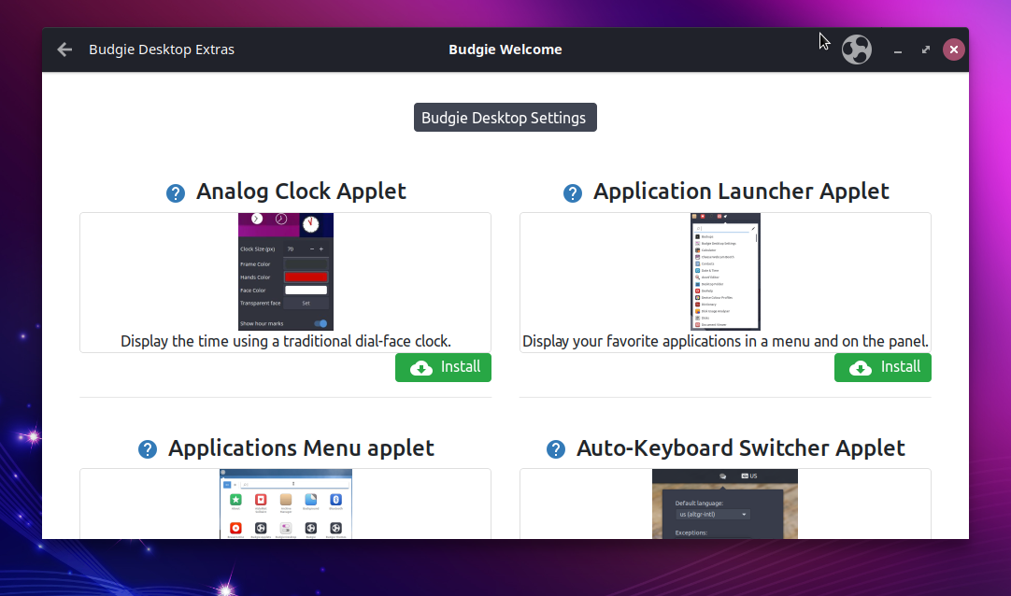The image size is (1011, 596).
Task: Open help for Analog Clock Applet
Action: click(x=176, y=192)
